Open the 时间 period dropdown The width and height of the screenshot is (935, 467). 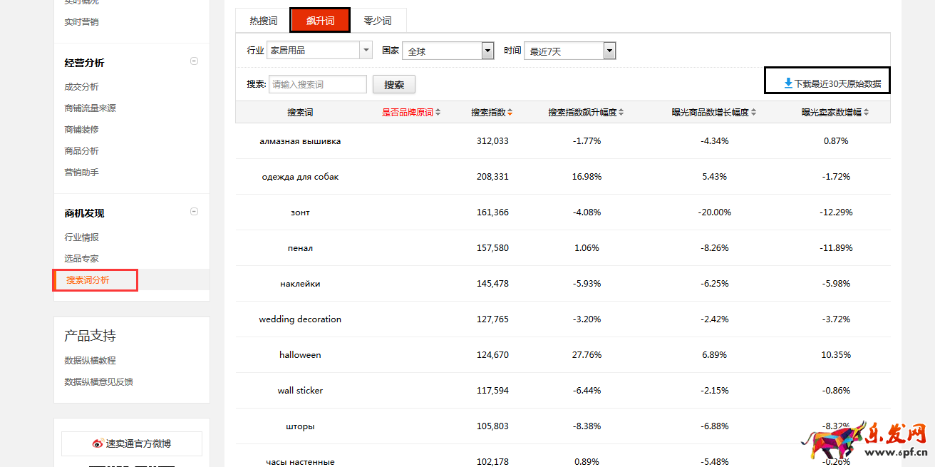[569, 51]
